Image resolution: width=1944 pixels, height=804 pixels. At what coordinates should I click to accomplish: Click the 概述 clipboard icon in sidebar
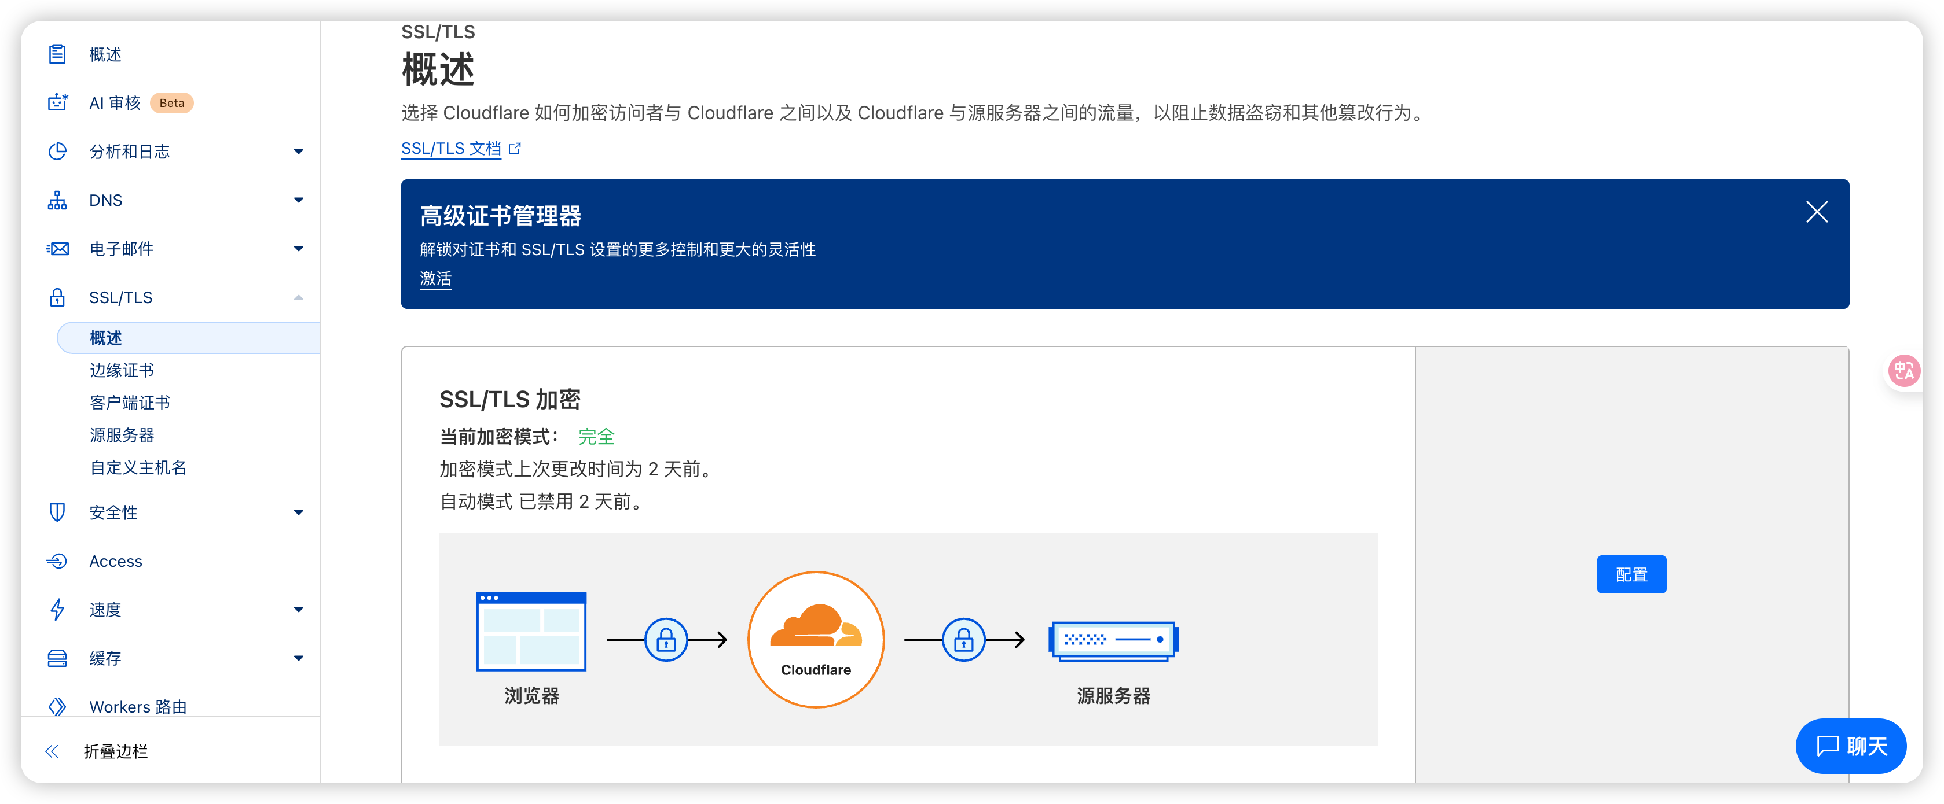[57, 54]
